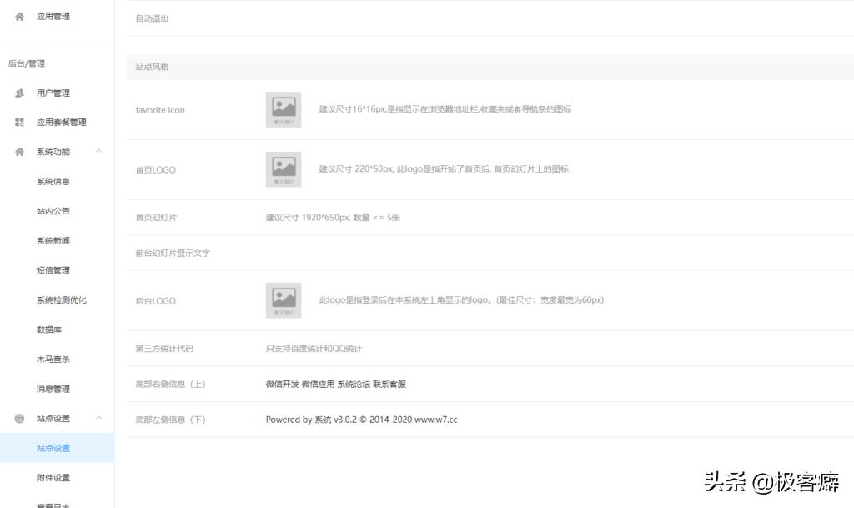Screen dimensions: 854x508
Task: Click the 应用套餐管理 grid icon
Action: (20, 122)
